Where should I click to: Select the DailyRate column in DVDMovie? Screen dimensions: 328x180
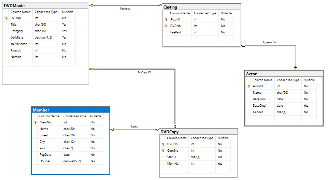(40, 37)
